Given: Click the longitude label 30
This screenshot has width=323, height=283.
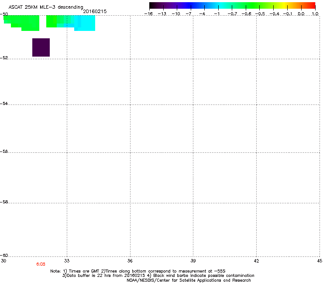Looking at the screenshot, I should [x=3, y=261].
